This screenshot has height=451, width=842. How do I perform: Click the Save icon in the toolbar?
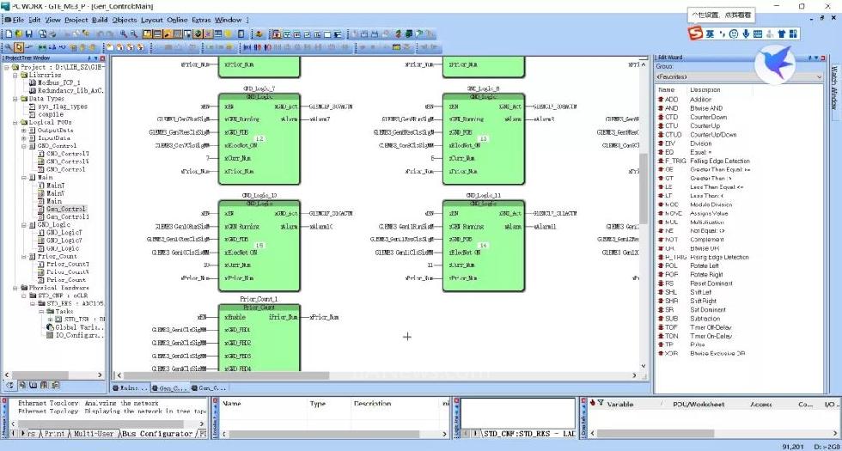pyautogui.click(x=29, y=34)
